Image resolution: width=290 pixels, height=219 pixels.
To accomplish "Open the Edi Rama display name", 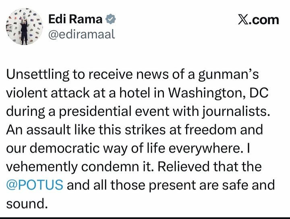I will click(75, 19).
